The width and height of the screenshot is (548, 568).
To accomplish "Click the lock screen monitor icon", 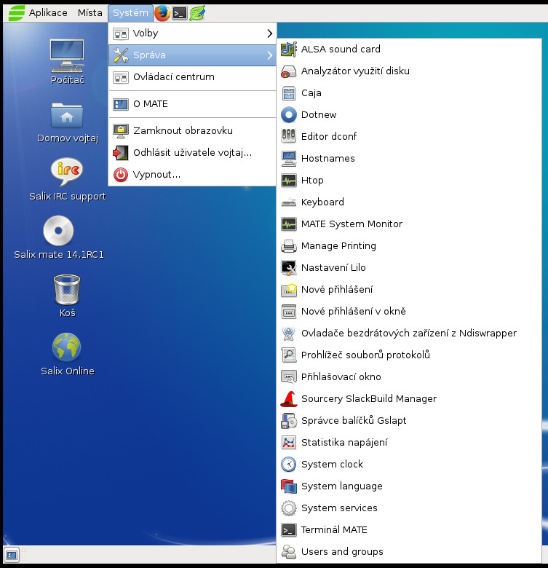I will pyautogui.click(x=121, y=131).
